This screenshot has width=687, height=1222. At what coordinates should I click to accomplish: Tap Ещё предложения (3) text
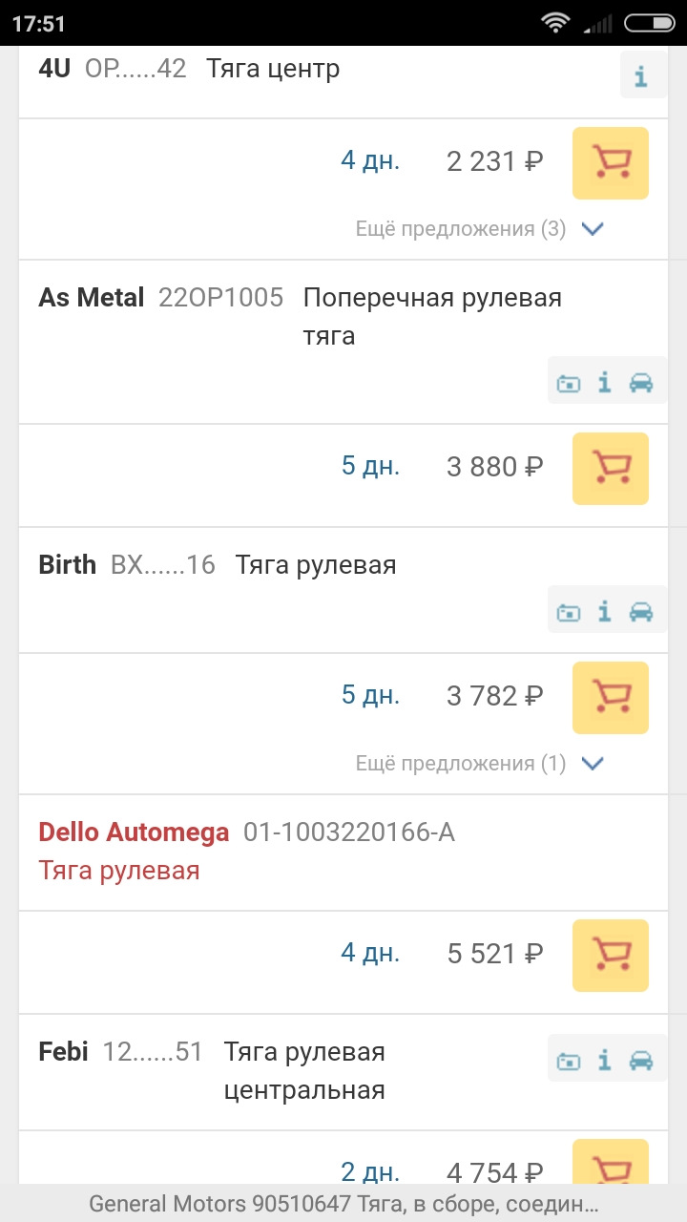[x=461, y=229]
